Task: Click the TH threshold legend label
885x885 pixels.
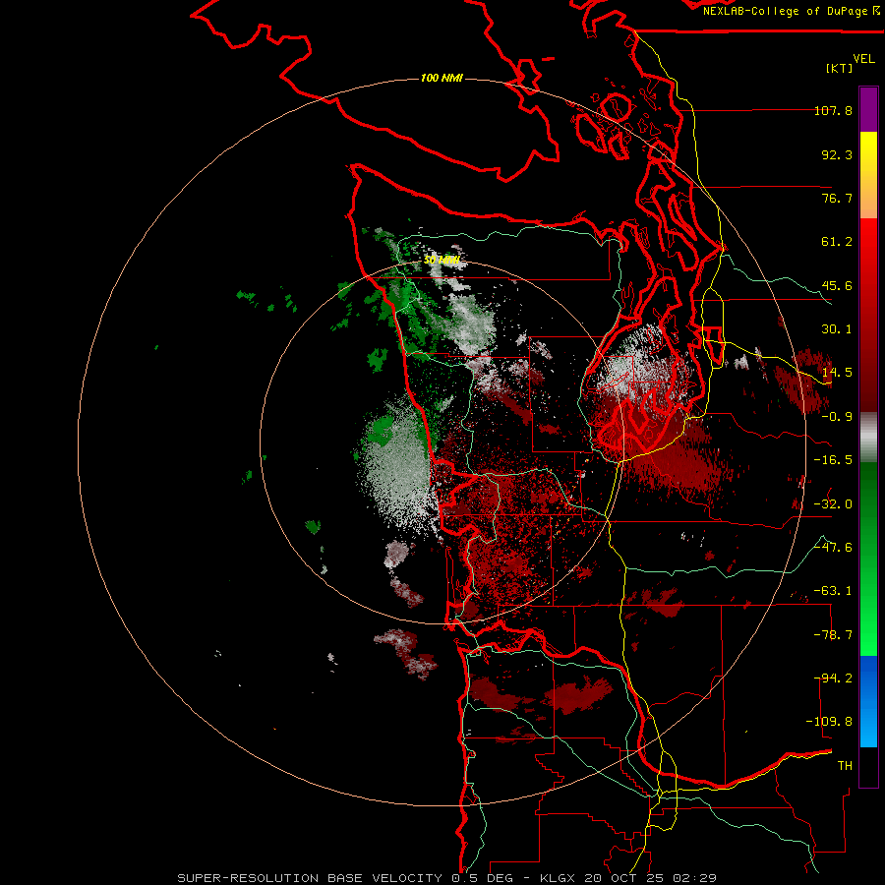Action: click(x=845, y=766)
